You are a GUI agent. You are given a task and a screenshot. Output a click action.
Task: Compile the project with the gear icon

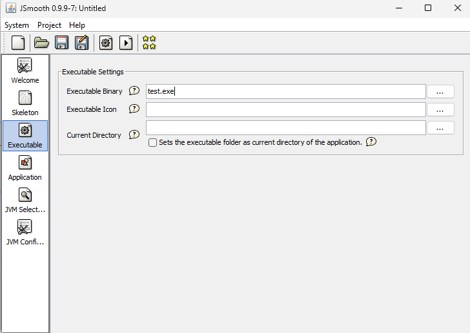point(106,43)
